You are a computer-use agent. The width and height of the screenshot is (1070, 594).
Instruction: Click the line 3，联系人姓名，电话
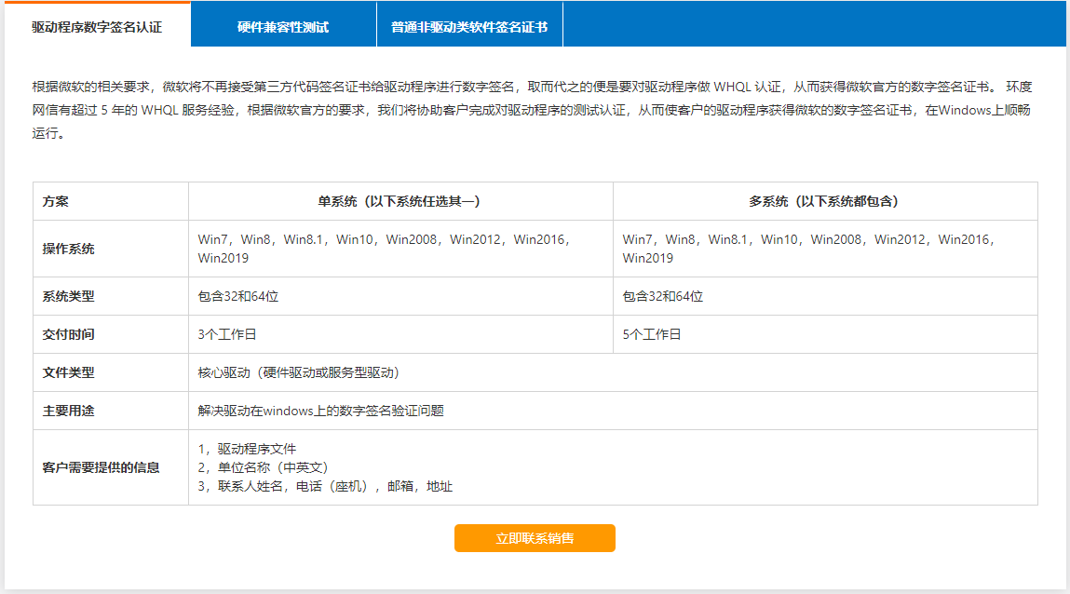pos(325,486)
